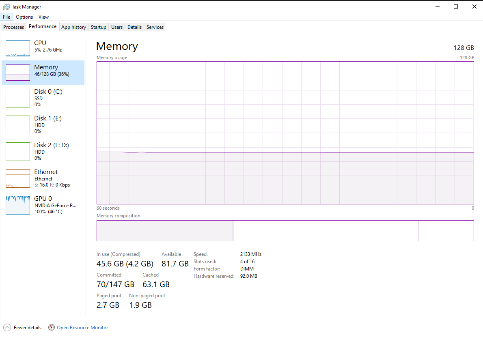Viewport: 483px width, 337px height.
Task: Expand the View menu
Action: click(43, 17)
